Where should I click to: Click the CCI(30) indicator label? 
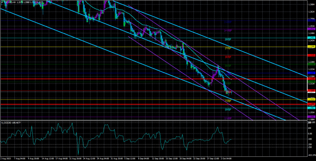(6, 122)
